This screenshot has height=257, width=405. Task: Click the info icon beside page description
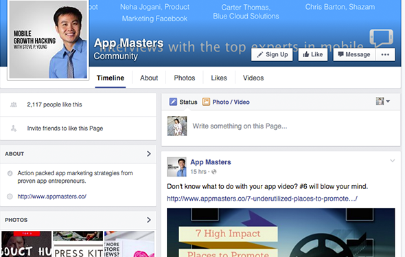[10, 173]
